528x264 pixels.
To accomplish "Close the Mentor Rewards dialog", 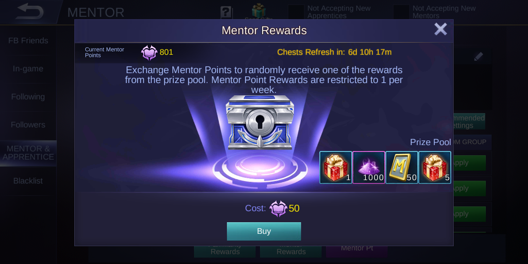I will [x=441, y=29].
